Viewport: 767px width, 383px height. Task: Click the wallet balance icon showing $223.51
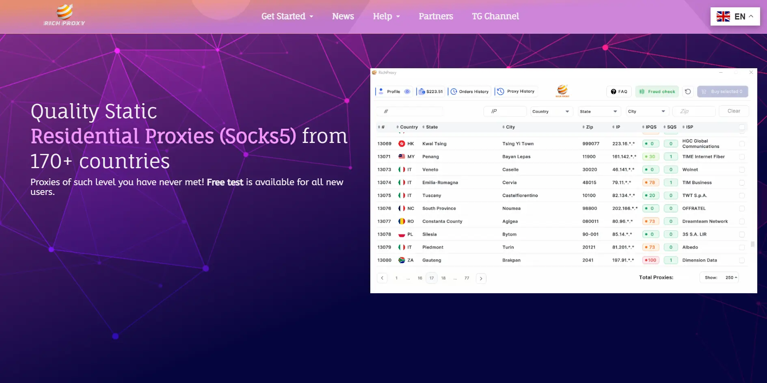(422, 91)
